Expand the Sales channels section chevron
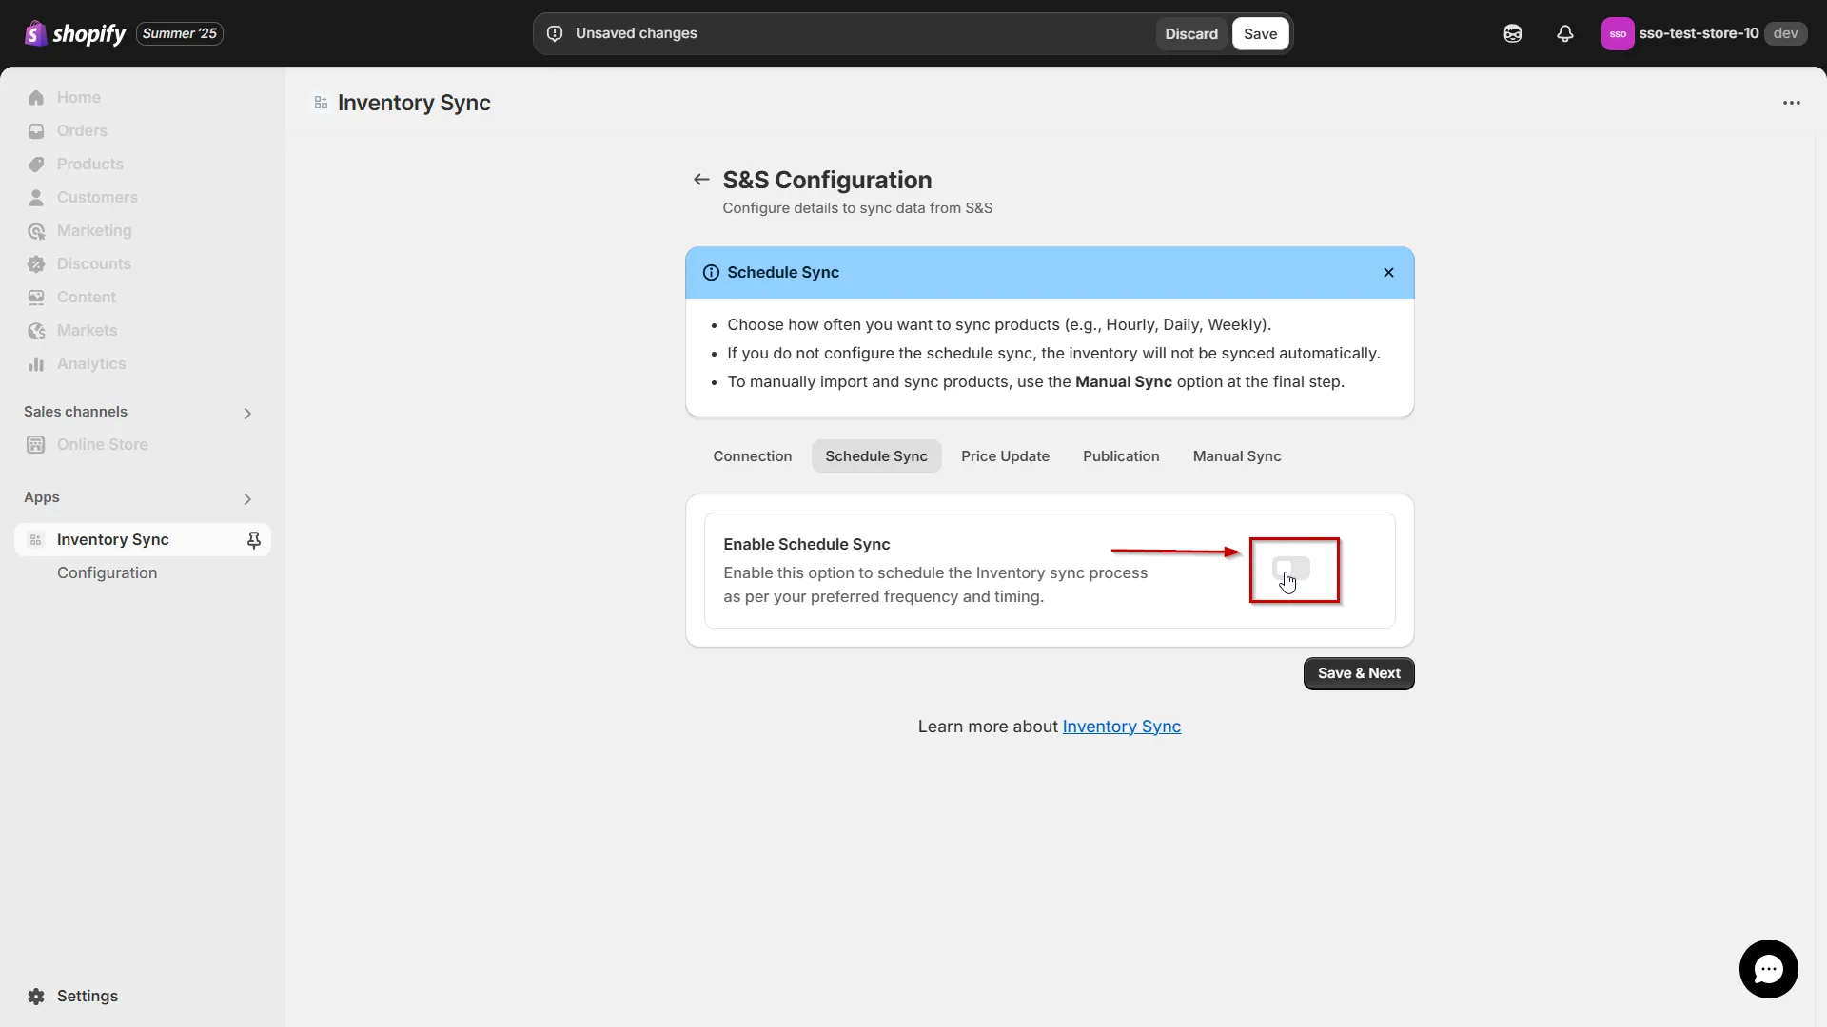1827x1027 pixels. [x=247, y=414]
